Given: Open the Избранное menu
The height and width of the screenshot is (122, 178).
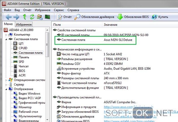Looking at the screenshot, I should pos(43,10).
